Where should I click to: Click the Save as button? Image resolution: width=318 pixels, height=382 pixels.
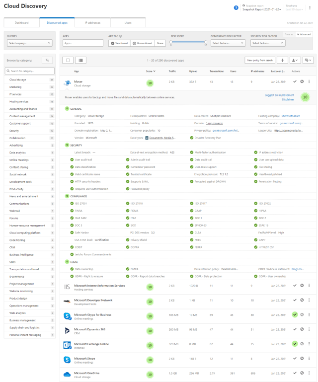click(289, 34)
